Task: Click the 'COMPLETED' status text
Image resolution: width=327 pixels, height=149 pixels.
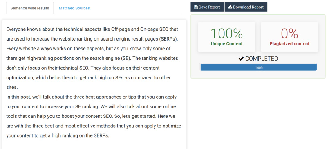Action: pos(262,59)
